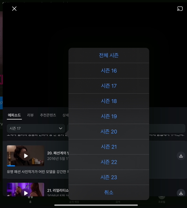Open 공개 예정 in bottom navigation
187x208 pixels.
[74, 202]
